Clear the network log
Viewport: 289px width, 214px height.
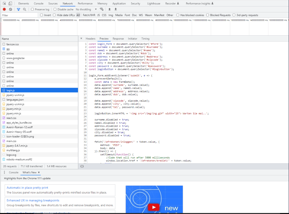tap(11, 9)
